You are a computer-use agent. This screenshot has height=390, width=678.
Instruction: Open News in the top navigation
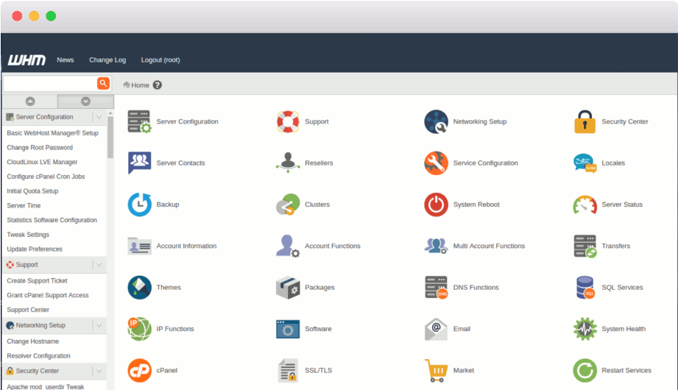[x=66, y=60]
